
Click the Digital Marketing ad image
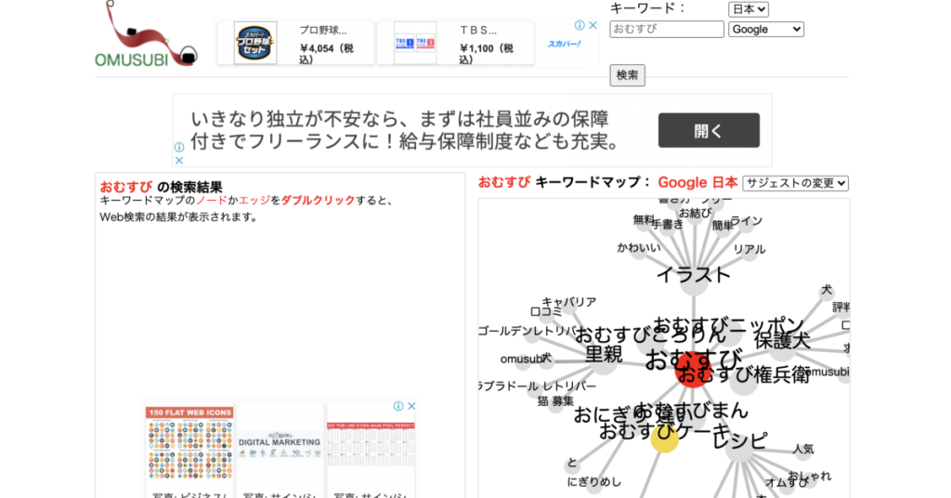[280, 444]
